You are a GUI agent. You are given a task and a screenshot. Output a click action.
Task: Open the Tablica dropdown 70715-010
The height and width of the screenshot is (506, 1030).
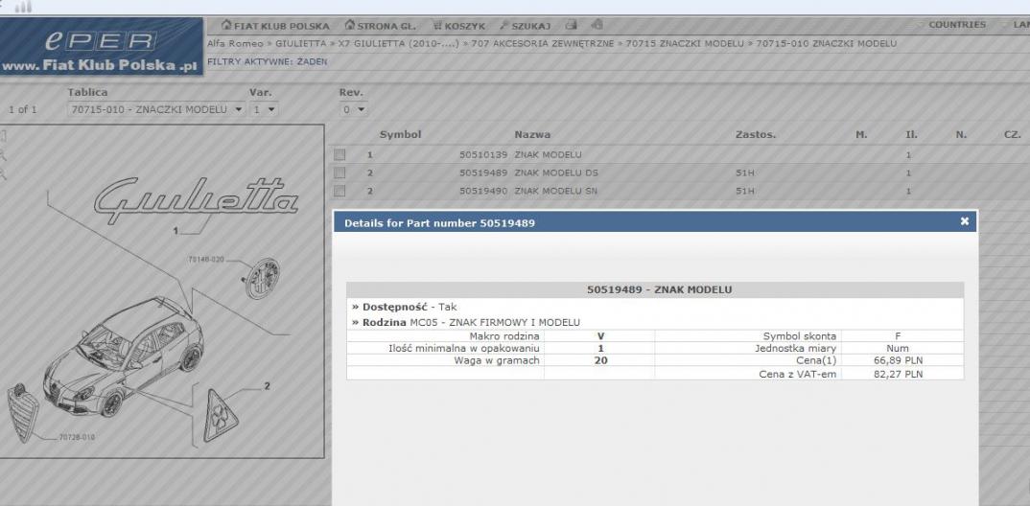(155, 109)
